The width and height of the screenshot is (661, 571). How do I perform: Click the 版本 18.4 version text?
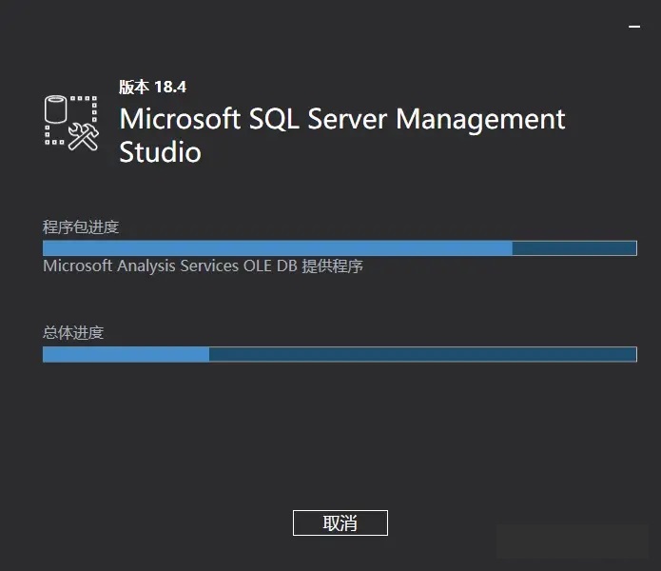click(152, 87)
